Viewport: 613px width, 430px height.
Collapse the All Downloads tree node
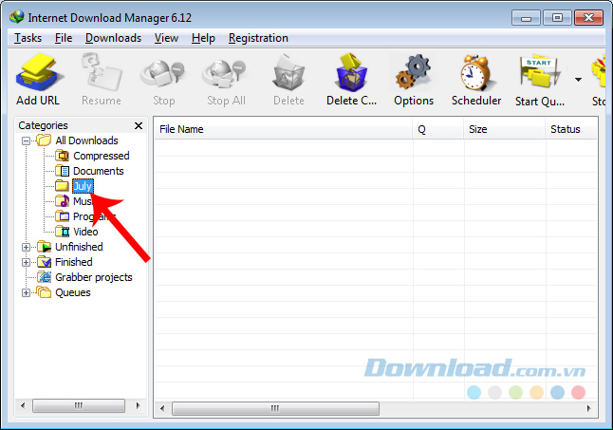point(26,140)
